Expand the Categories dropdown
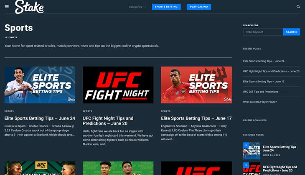This screenshot has width=305, height=175. click(137, 7)
